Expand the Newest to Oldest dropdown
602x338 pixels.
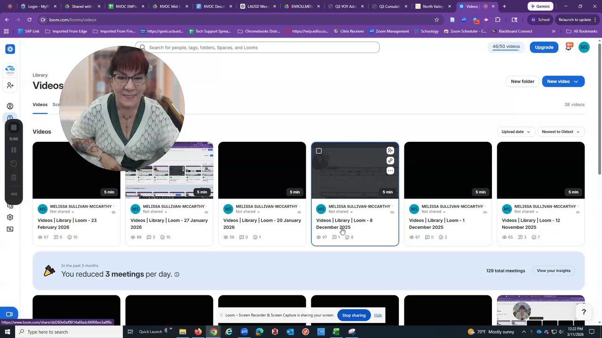(561, 132)
